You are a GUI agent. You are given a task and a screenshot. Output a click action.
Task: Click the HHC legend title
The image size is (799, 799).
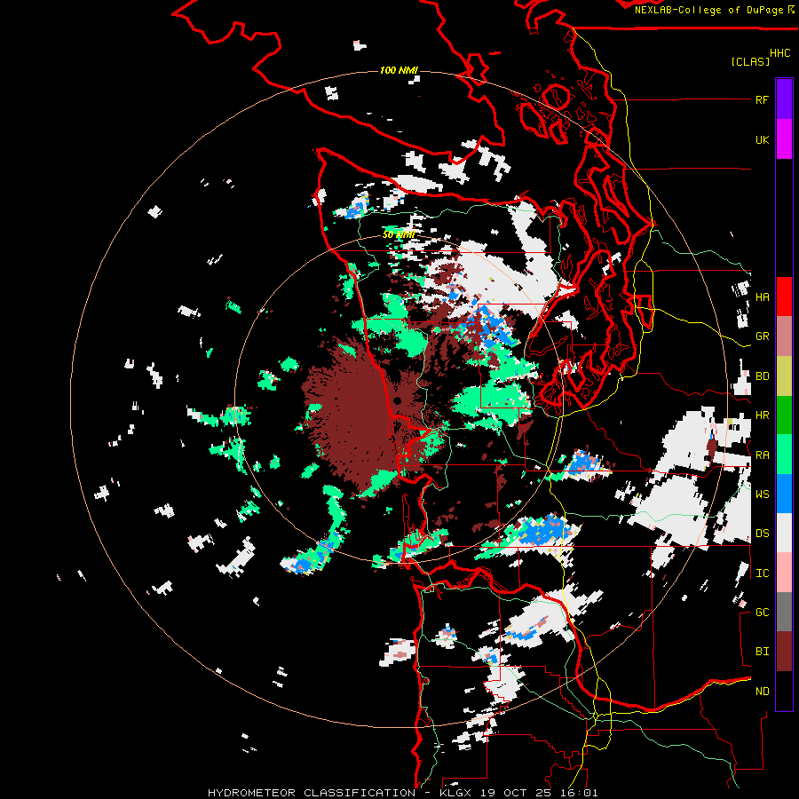pos(780,52)
